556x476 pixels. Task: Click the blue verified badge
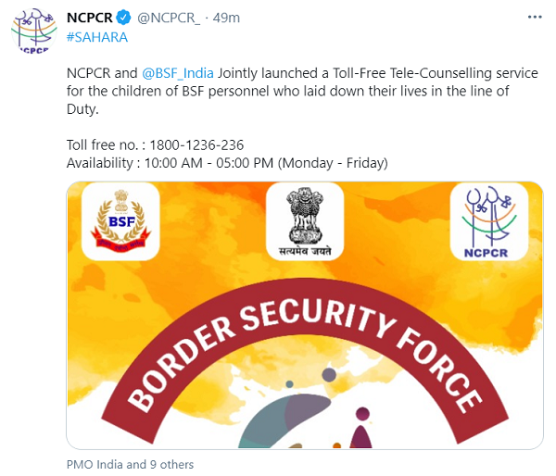pos(124,19)
